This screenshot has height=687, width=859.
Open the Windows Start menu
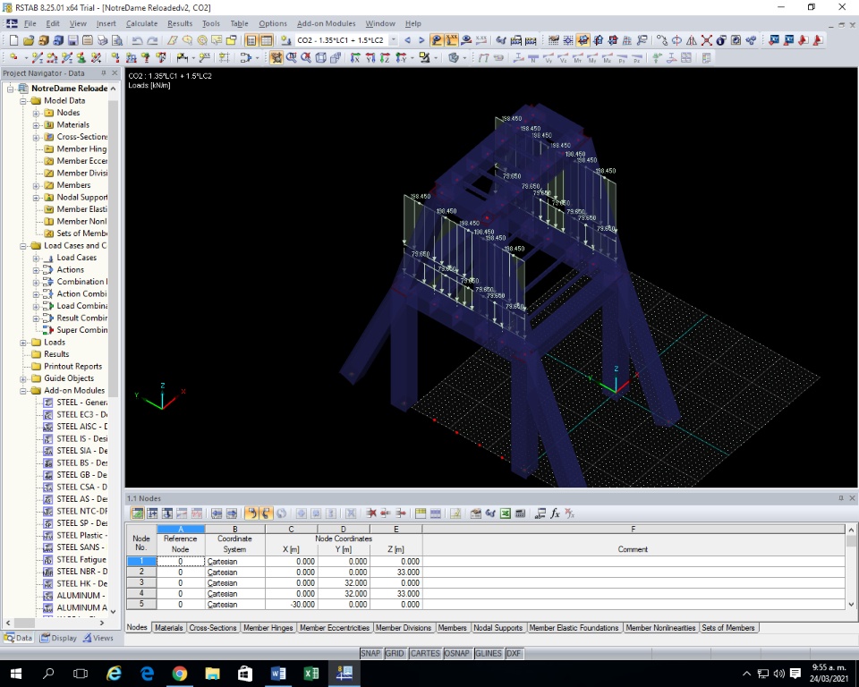[x=15, y=674]
